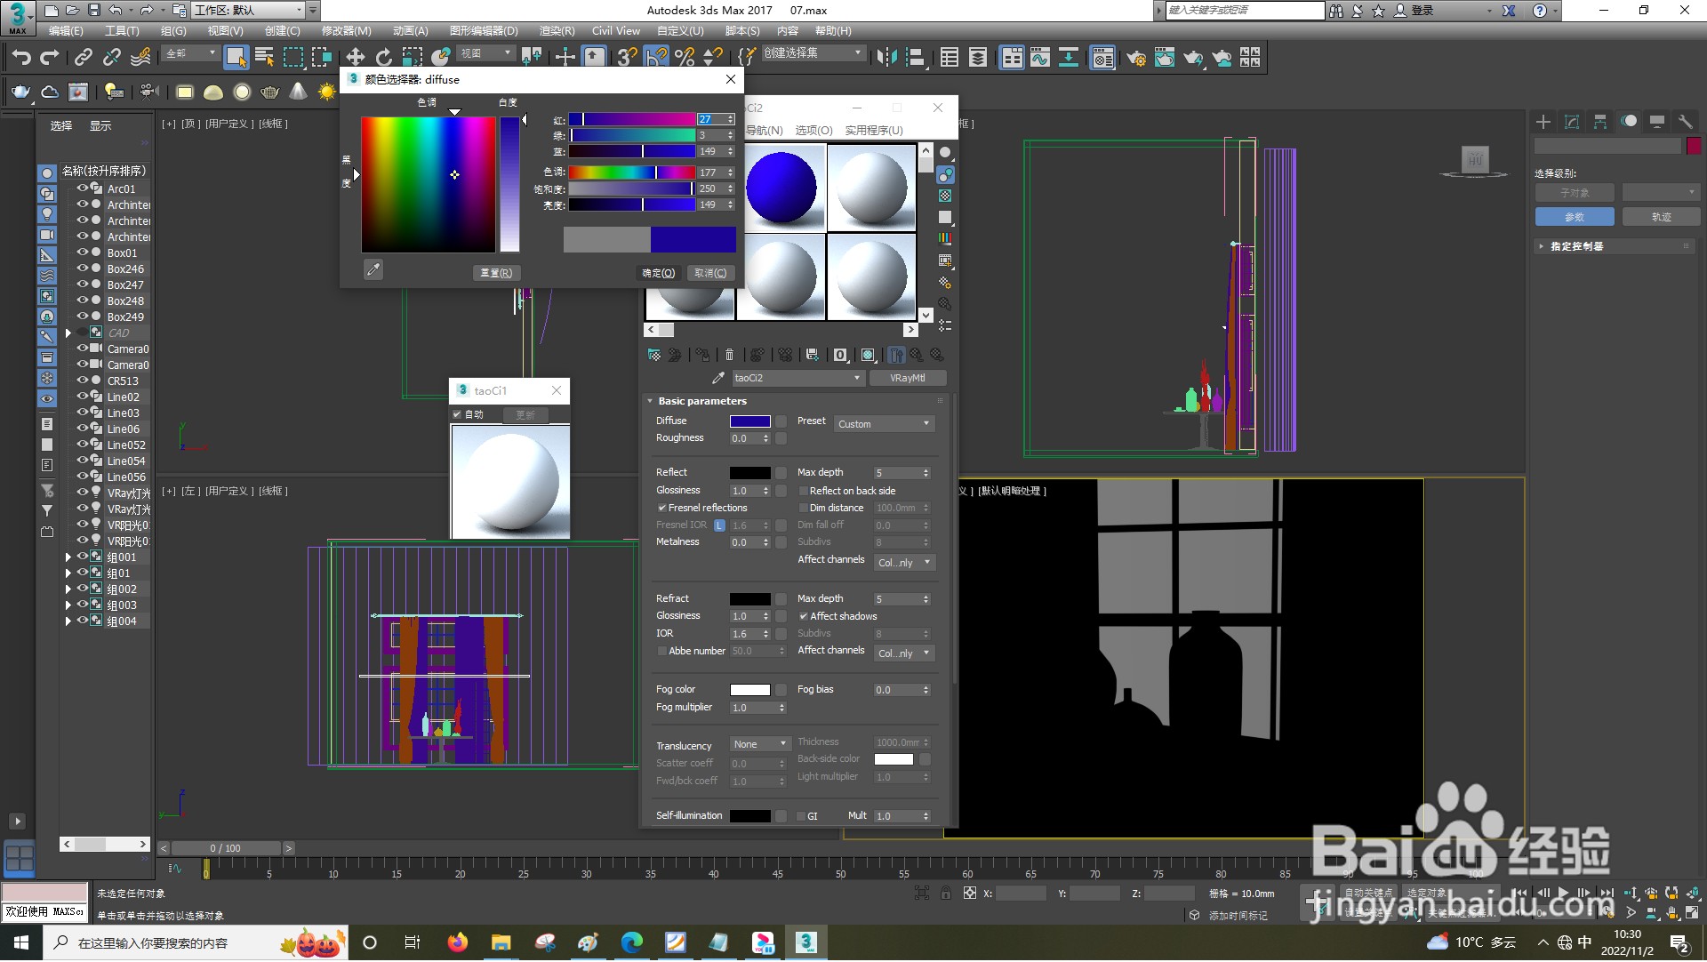Image resolution: width=1707 pixels, height=962 pixels.
Task: Click the Undo arrow in main toolbar
Action: coord(21,58)
